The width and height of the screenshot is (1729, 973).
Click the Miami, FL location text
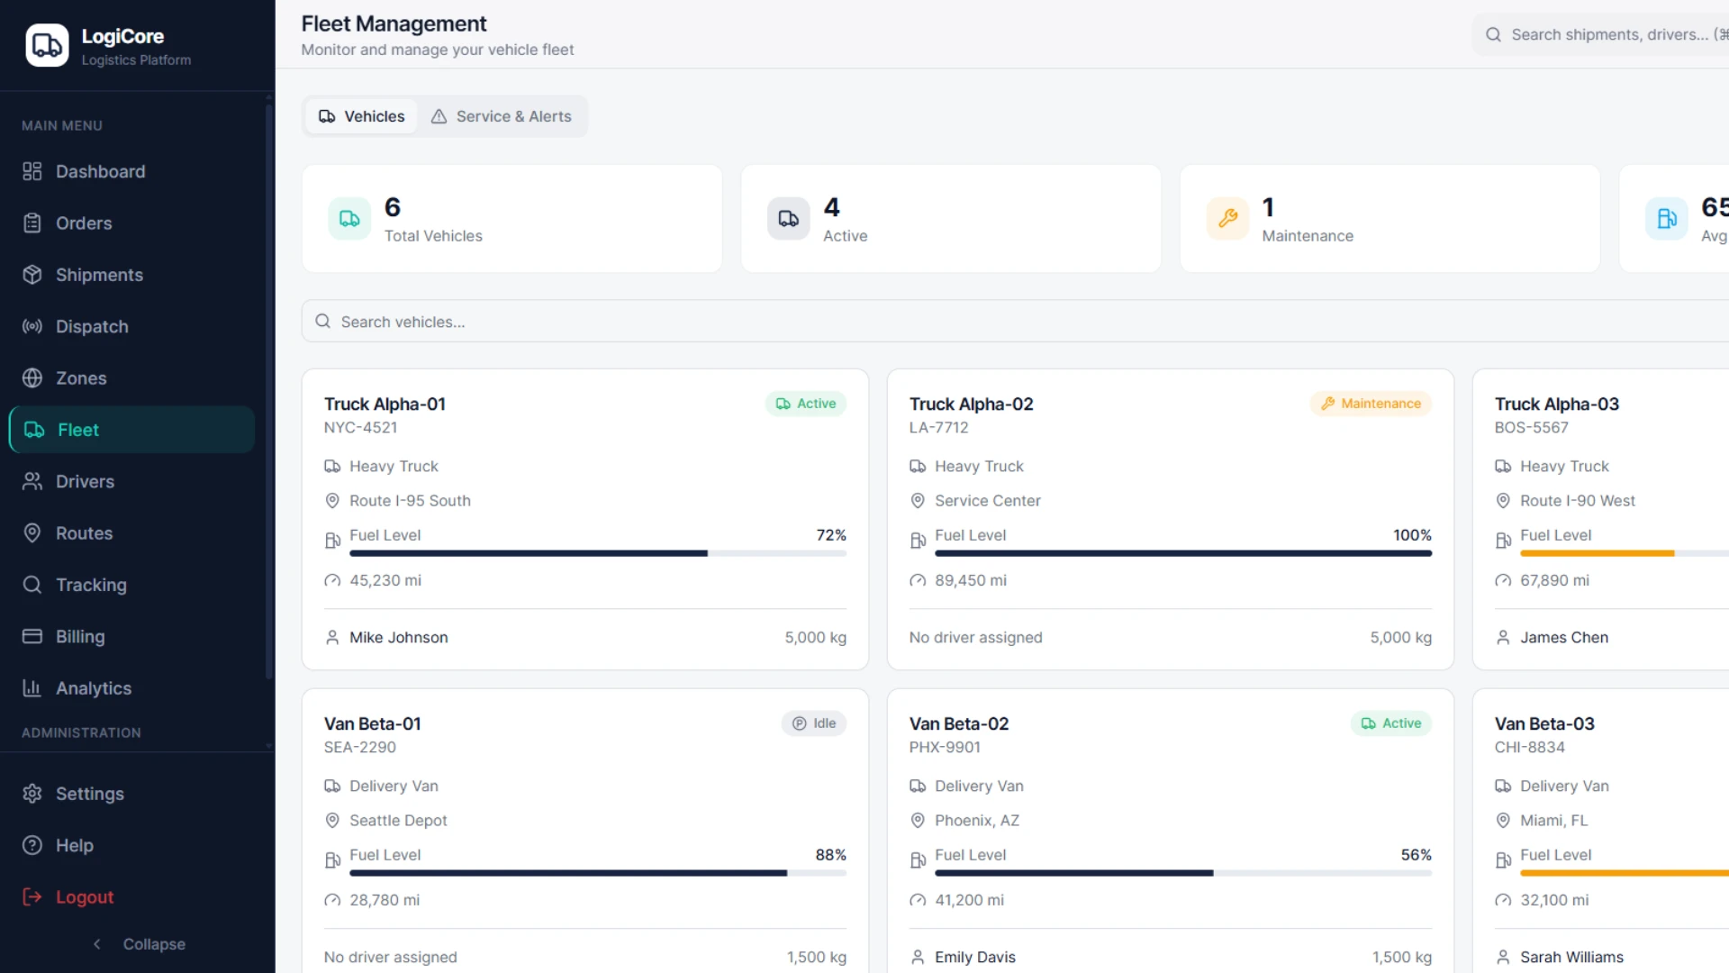click(1553, 821)
